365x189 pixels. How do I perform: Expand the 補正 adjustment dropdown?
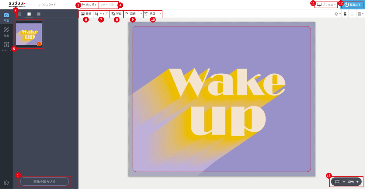(x=160, y=14)
